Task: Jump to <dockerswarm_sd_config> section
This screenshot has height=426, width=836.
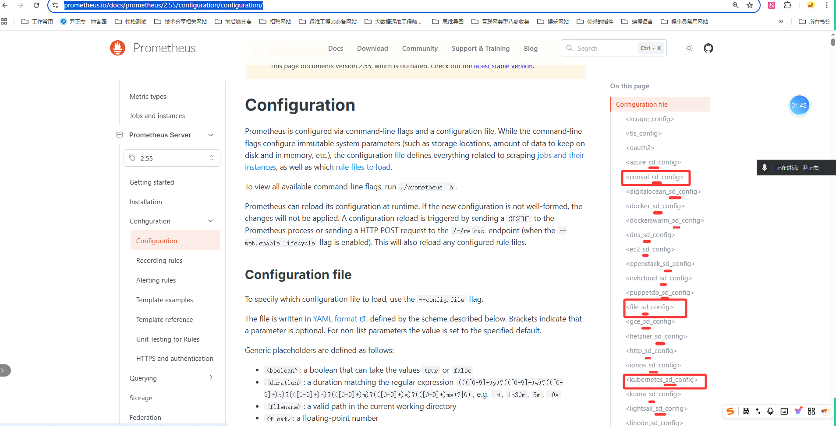Action: tap(665, 220)
